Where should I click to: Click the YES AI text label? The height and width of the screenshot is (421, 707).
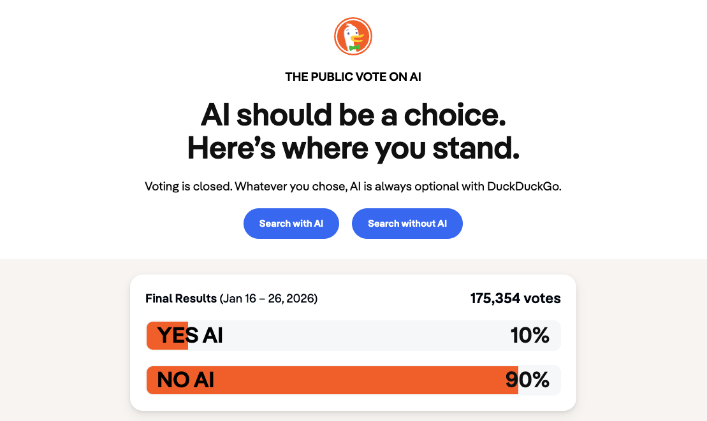point(189,335)
